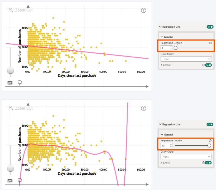Toggle Regression Line switch in top panel
Screen dimensions: 216x190
coord(210,27)
